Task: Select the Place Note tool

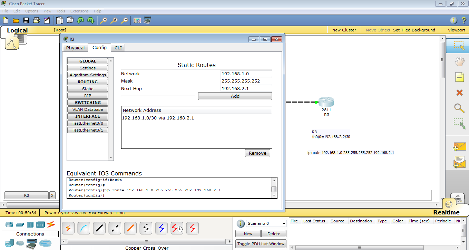Action: click(x=459, y=77)
